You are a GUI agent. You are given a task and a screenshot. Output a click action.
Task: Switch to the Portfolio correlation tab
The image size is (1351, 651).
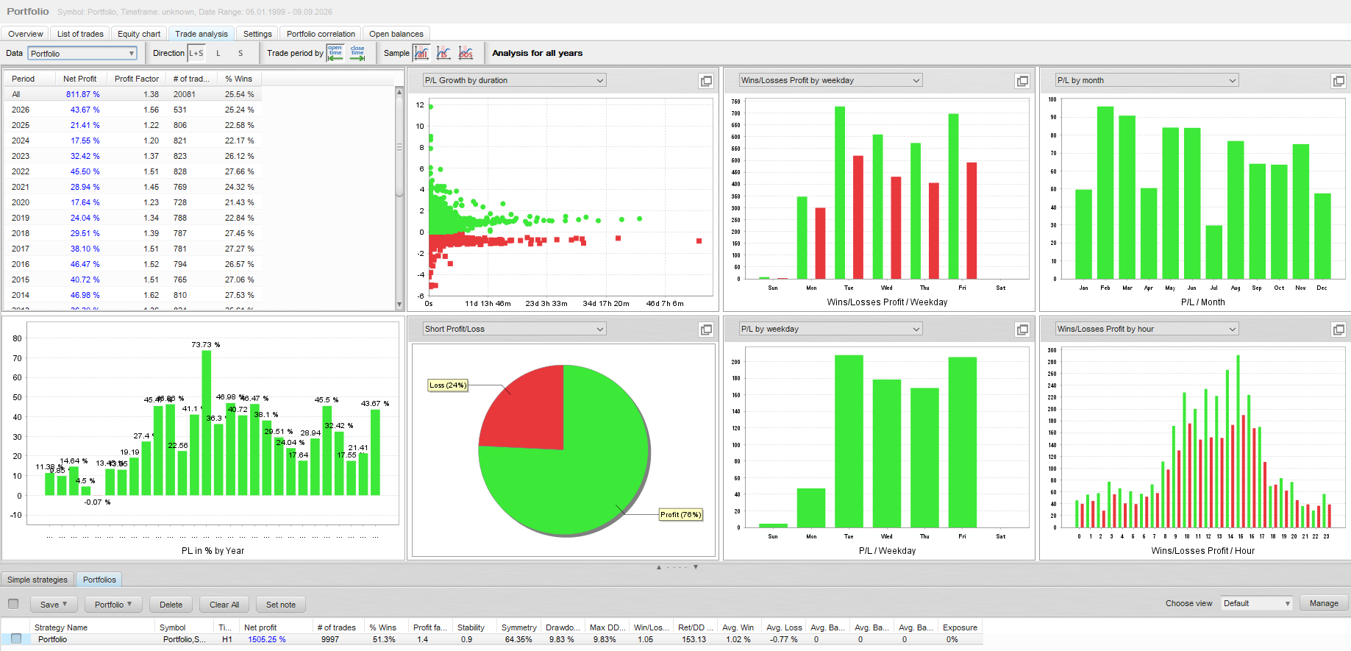pos(321,34)
